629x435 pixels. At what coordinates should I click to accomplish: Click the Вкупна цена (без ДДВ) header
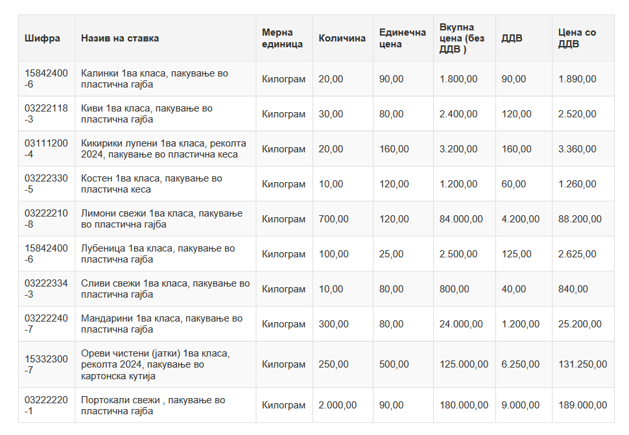click(x=462, y=38)
